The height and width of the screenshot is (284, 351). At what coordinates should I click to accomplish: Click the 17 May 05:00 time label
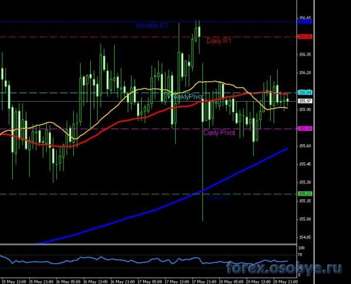(x=150, y=282)
